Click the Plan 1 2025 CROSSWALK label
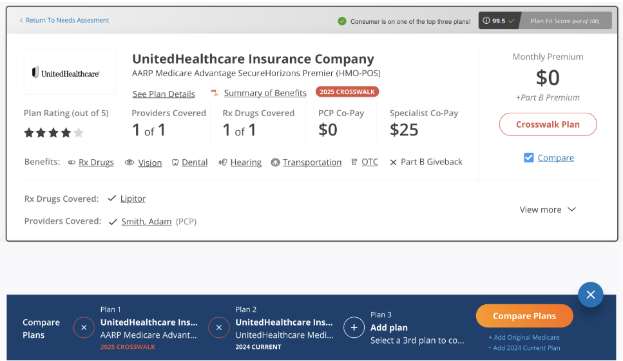The height and width of the screenshot is (361, 623). tap(128, 347)
